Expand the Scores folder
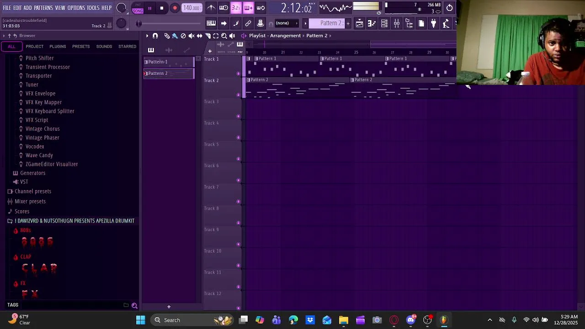The height and width of the screenshot is (329, 585). [x=22, y=212]
